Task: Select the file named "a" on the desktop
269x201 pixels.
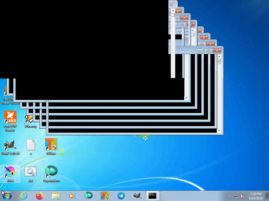Action: (31, 147)
